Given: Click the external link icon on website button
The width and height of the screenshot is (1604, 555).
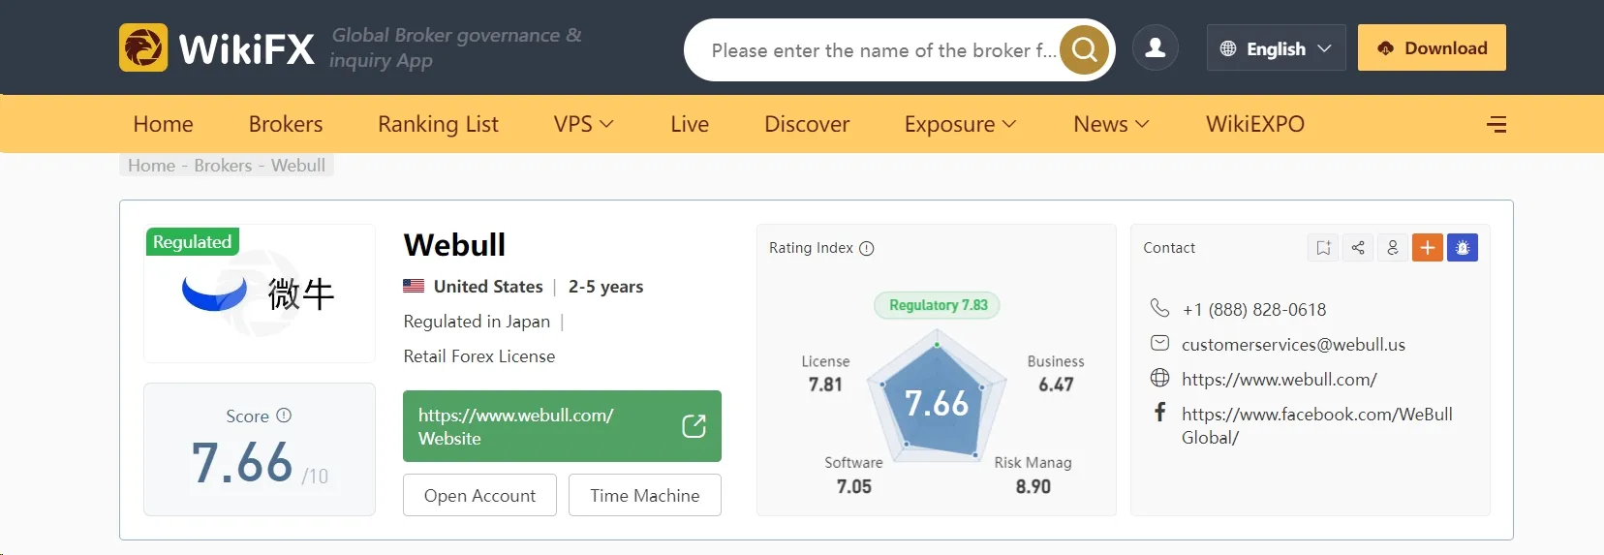Looking at the screenshot, I should click(x=694, y=426).
